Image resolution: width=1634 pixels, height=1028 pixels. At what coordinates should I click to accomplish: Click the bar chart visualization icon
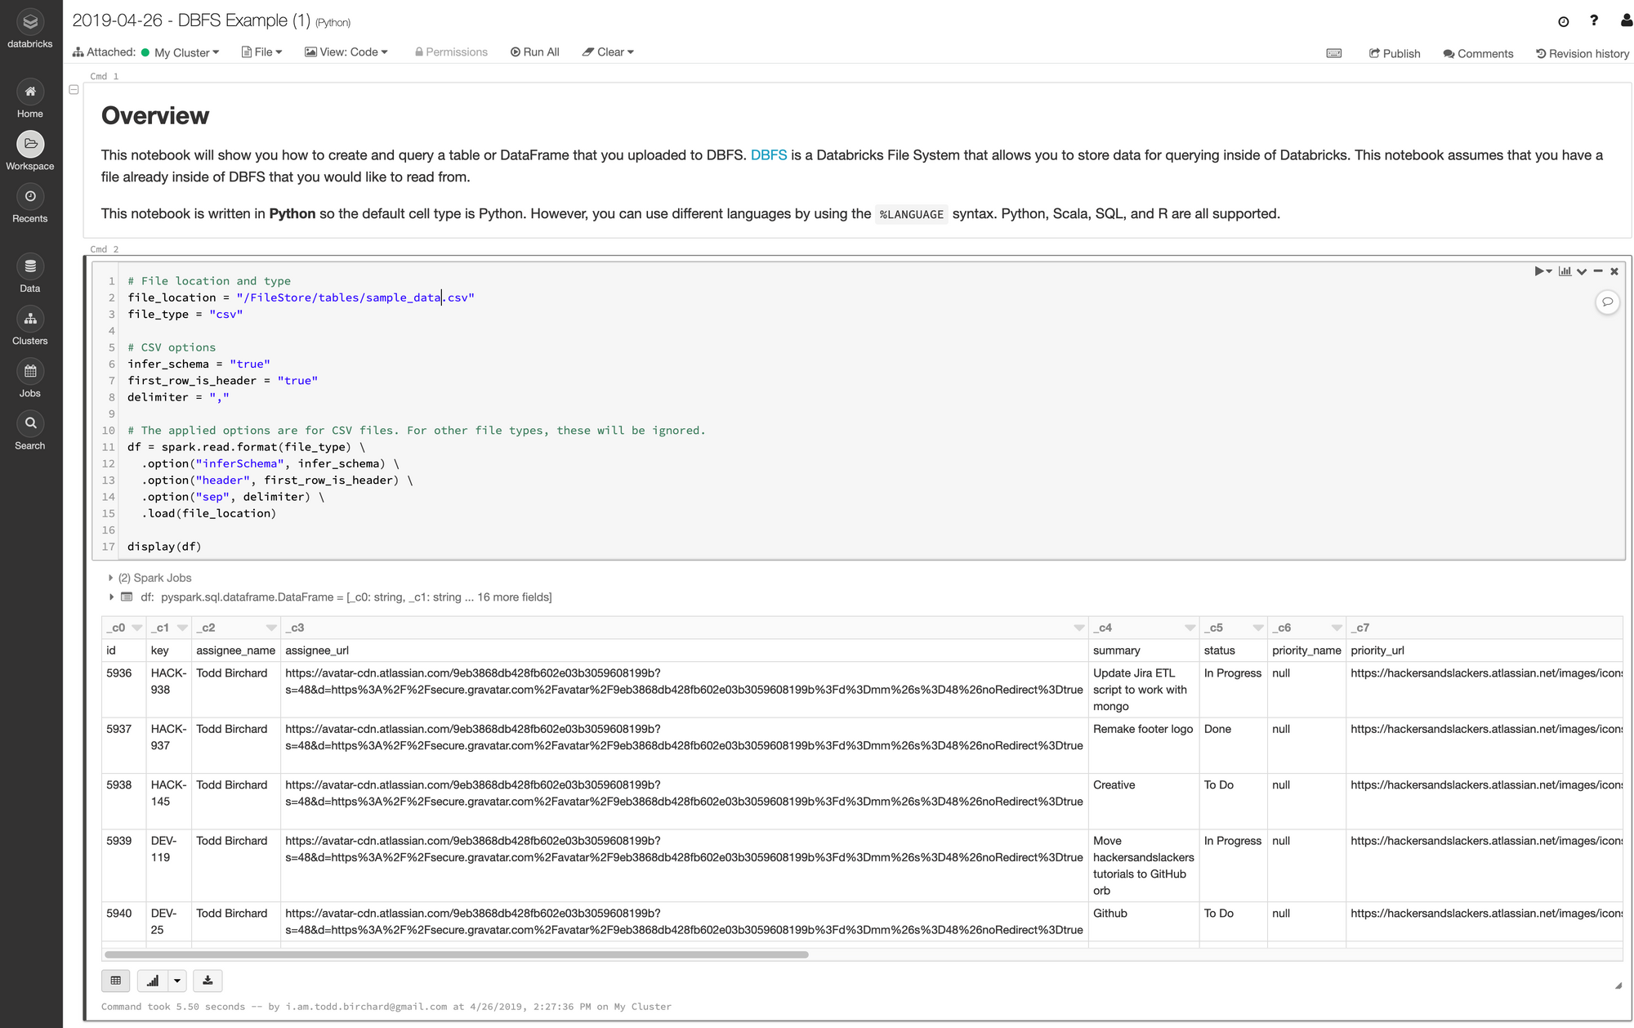[x=152, y=980]
